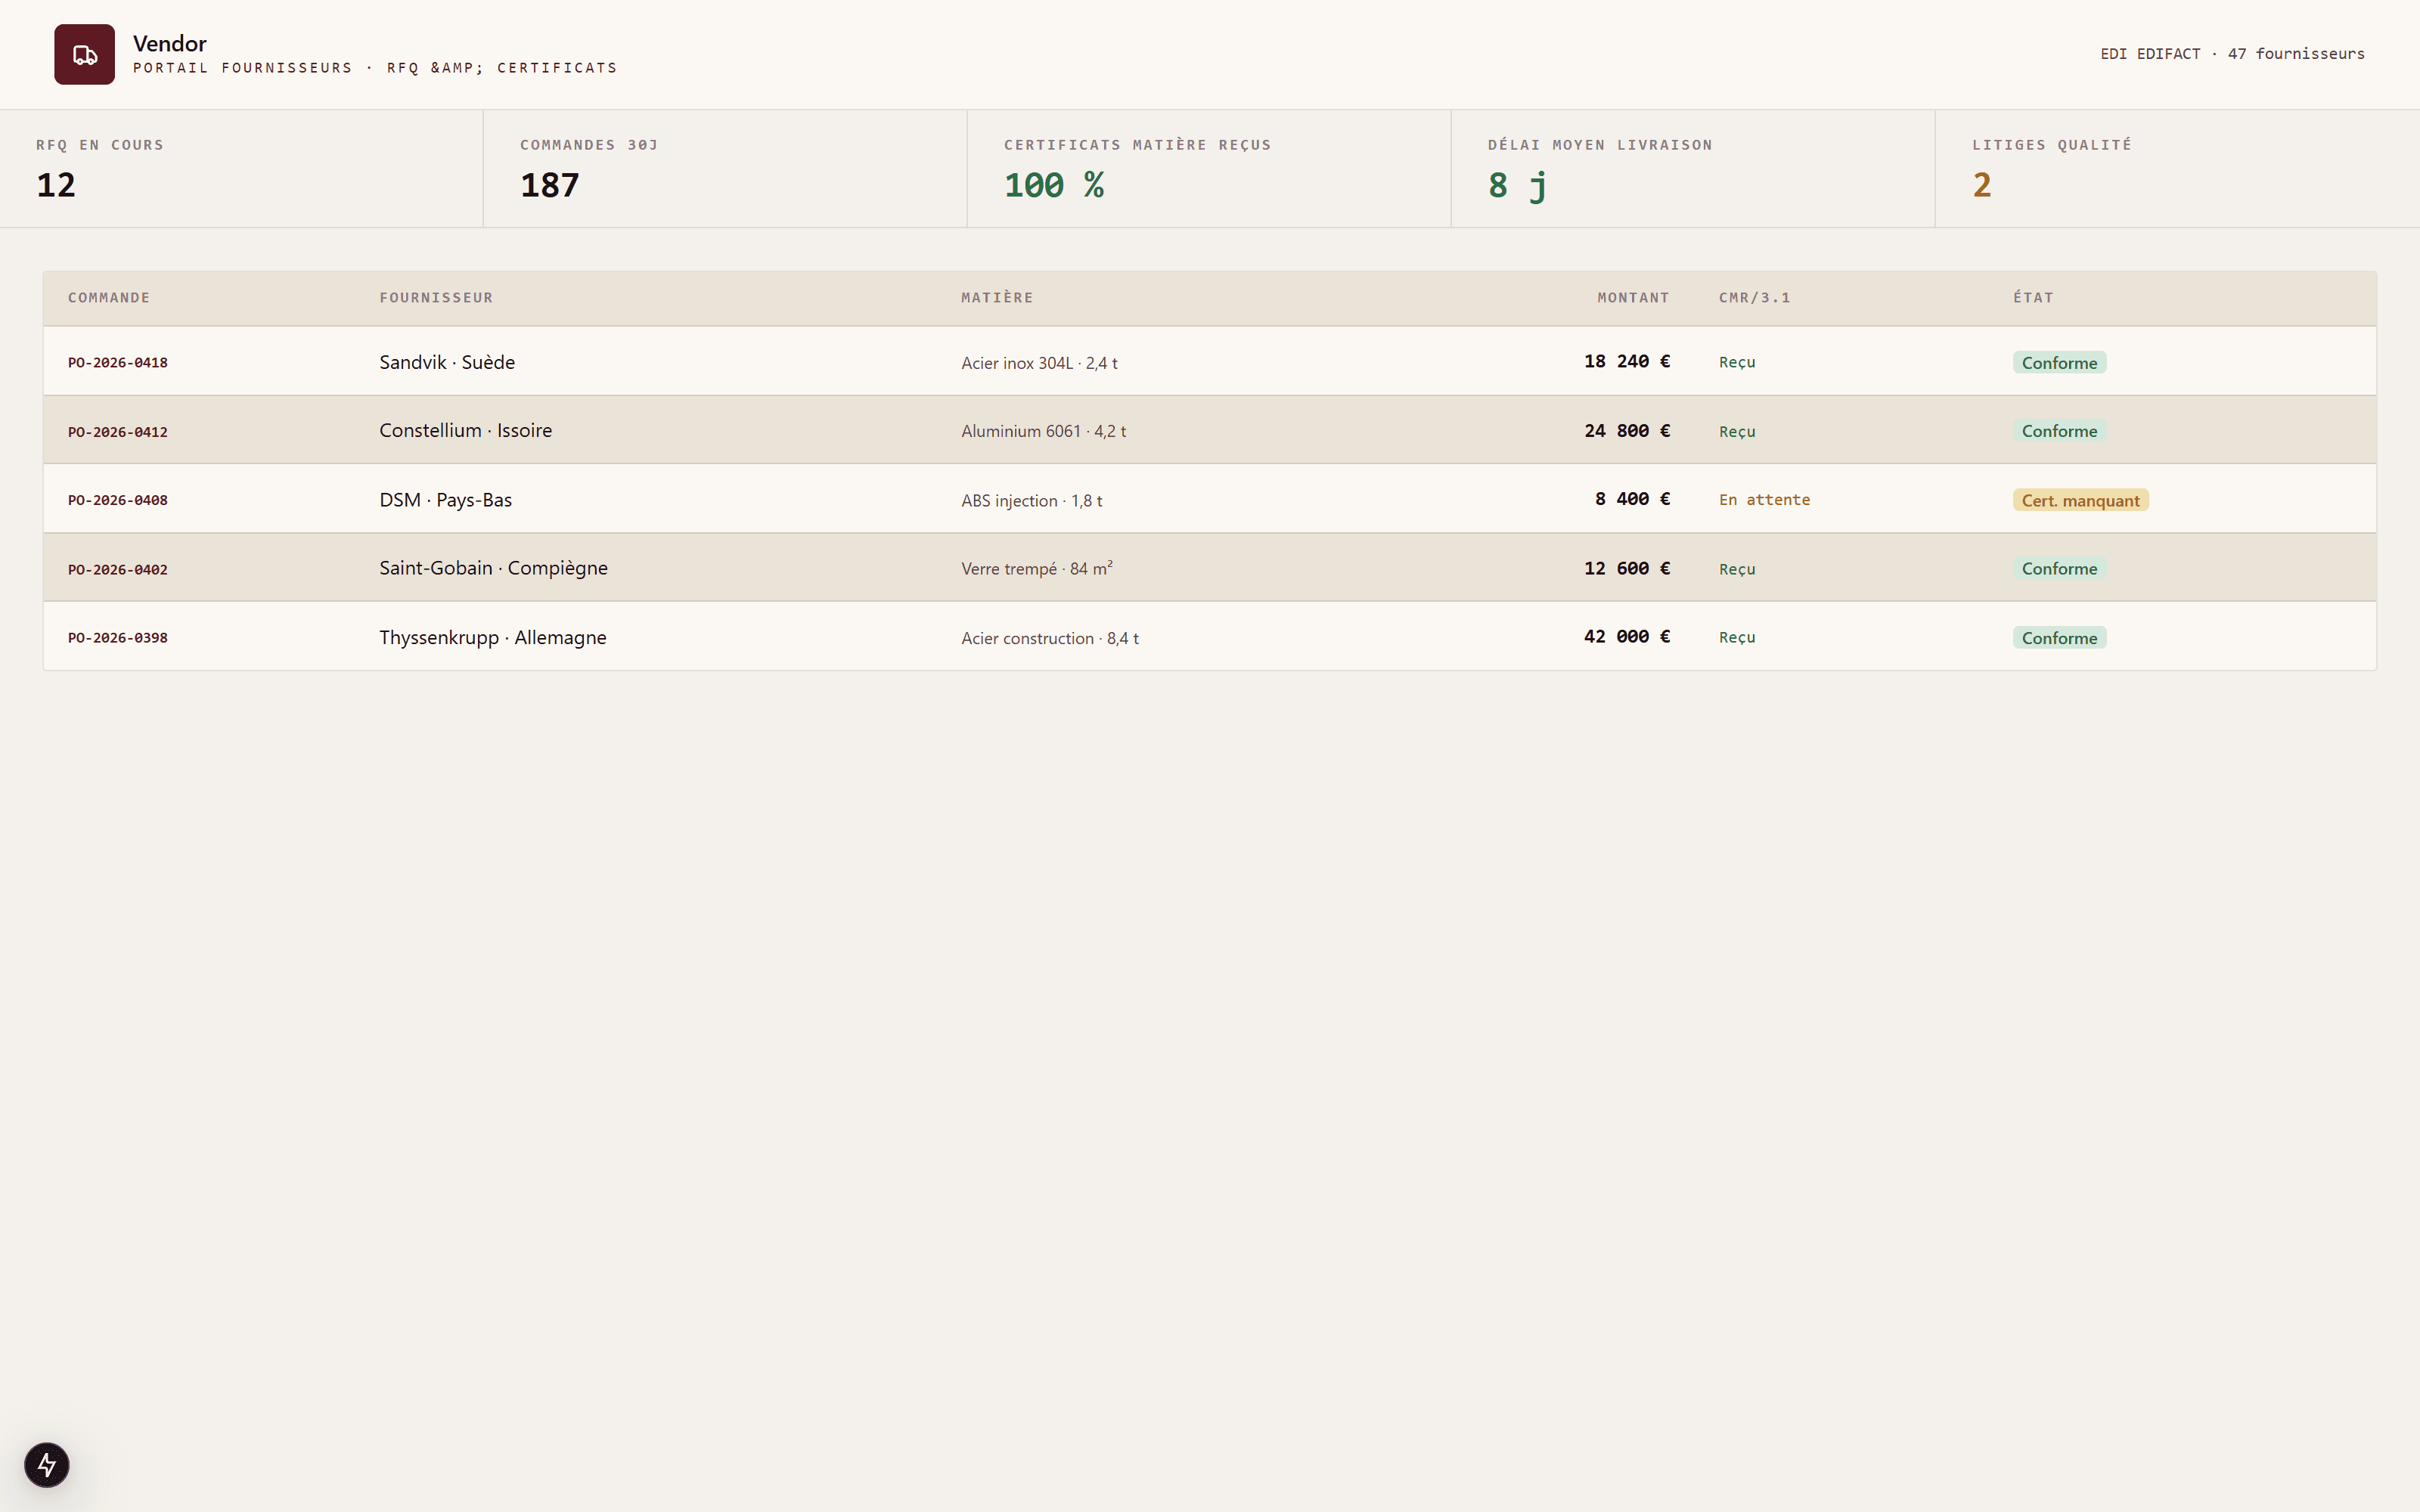Click Reçu status for Constellium order

[x=1737, y=431]
